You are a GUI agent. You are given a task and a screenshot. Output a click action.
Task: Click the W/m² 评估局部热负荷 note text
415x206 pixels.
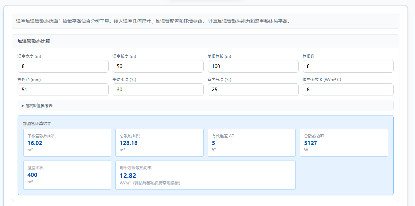point(150,183)
